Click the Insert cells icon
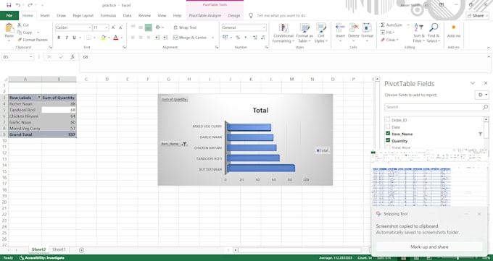The height and width of the screenshot is (261, 493). tap(340, 27)
